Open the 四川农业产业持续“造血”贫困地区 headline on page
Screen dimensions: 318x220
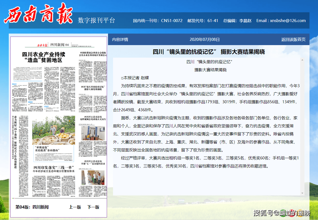pyautogui.click(x=43, y=57)
